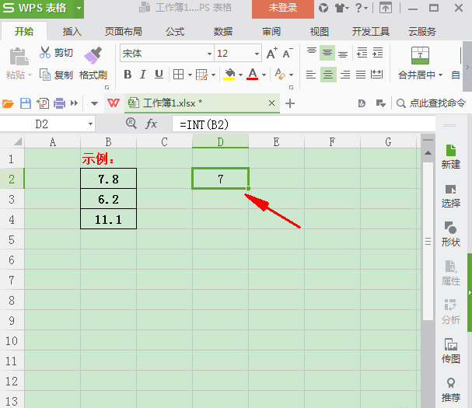Open file with the folder icon
This screenshot has width=472, height=408.
click(x=8, y=103)
